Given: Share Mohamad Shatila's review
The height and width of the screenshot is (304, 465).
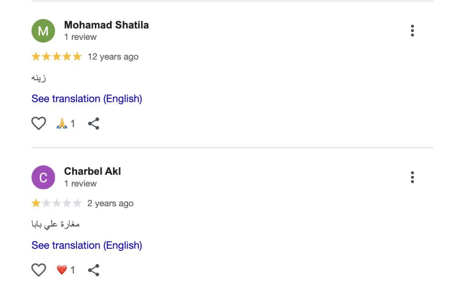Looking at the screenshot, I should point(94,123).
